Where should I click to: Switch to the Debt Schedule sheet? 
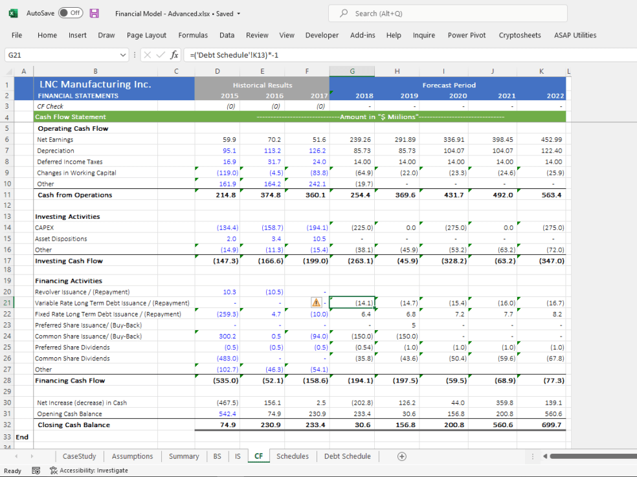point(348,456)
